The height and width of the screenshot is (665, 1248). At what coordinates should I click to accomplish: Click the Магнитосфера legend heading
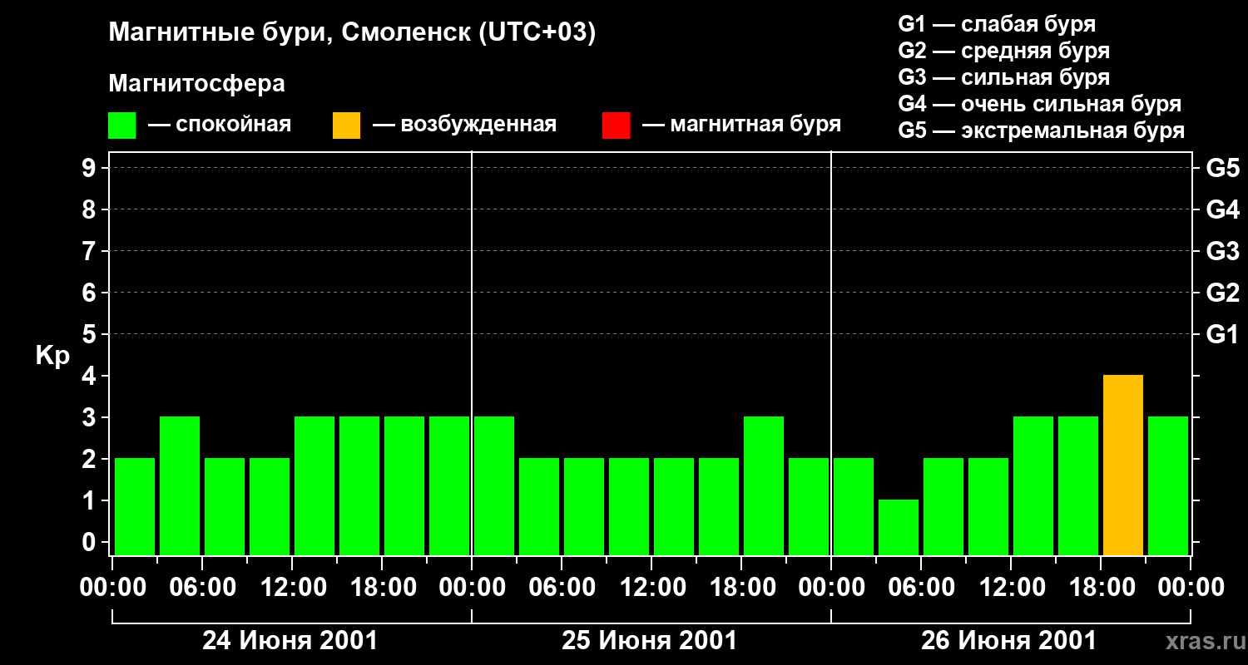(x=196, y=84)
